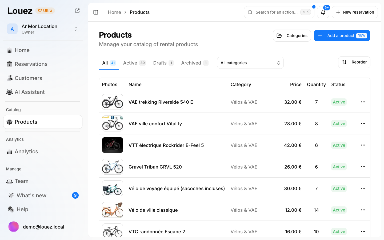Viewport: 384px width, 240px height.
Task: Click the Ar Mor Location avatar letter A
Action: (12, 29)
